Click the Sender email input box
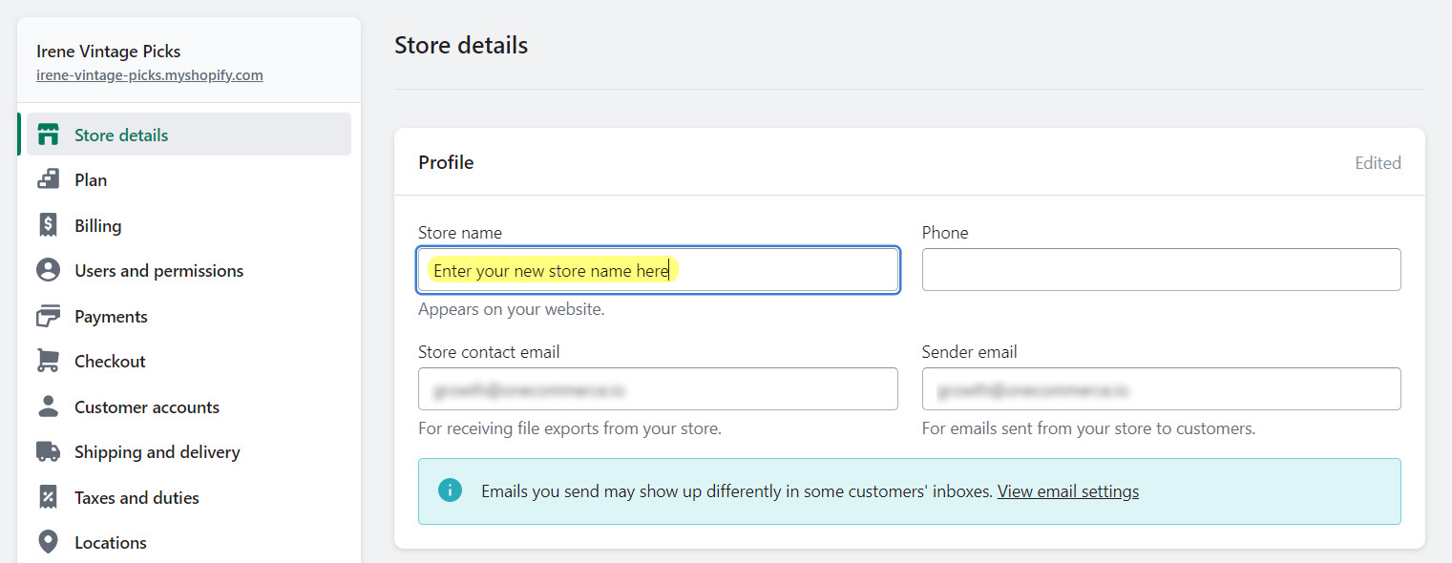The width and height of the screenshot is (1452, 563). [x=1160, y=388]
